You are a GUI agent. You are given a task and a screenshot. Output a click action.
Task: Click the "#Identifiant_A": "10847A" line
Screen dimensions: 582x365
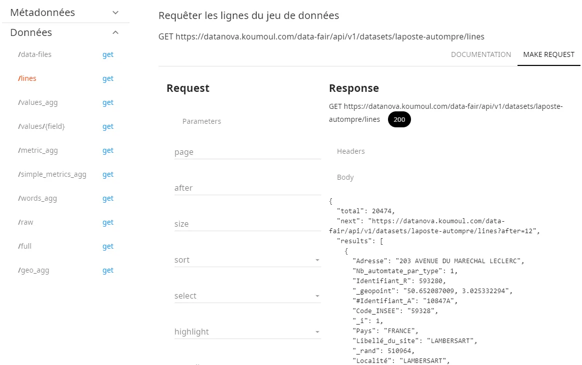(405, 301)
